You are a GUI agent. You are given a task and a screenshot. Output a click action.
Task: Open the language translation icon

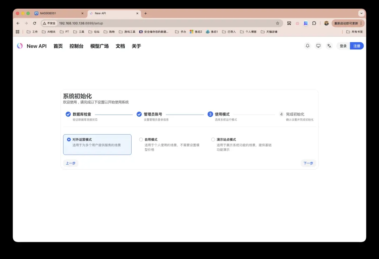click(x=329, y=46)
